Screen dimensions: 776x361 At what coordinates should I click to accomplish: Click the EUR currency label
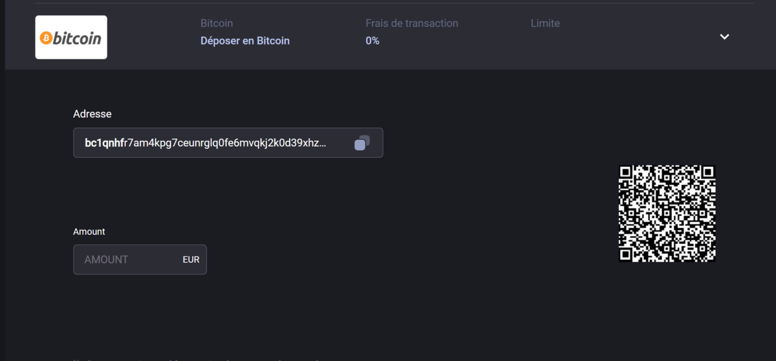pyautogui.click(x=191, y=259)
